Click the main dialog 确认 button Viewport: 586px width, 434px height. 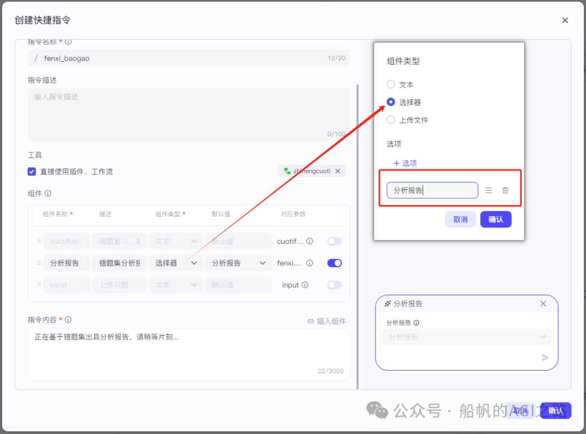pyautogui.click(x=556, y=411)
